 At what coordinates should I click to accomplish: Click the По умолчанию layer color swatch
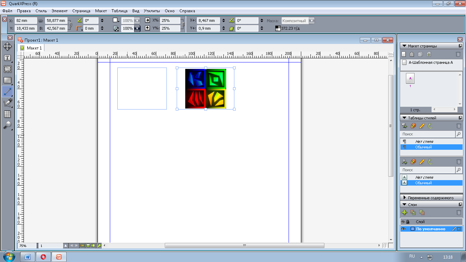point(412,229)
